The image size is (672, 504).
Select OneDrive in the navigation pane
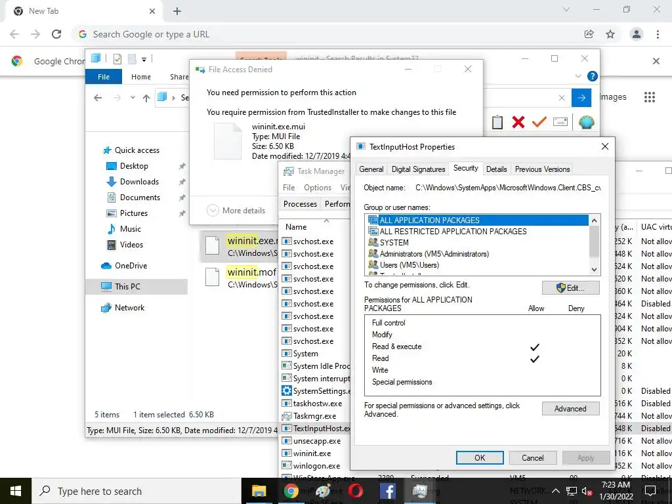pos(131,266)
